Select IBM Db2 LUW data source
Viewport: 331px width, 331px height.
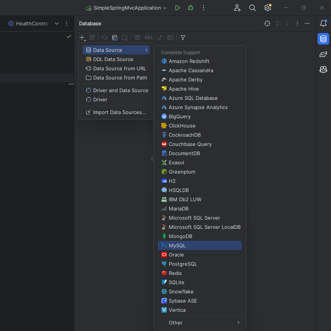coord(200,199)
